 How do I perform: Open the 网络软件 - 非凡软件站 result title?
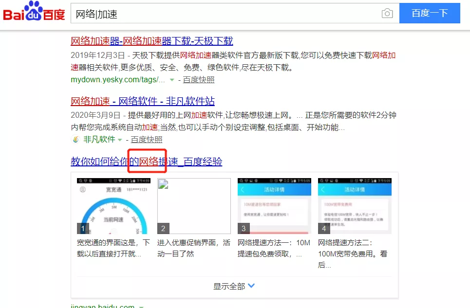(x=143, y=101)
